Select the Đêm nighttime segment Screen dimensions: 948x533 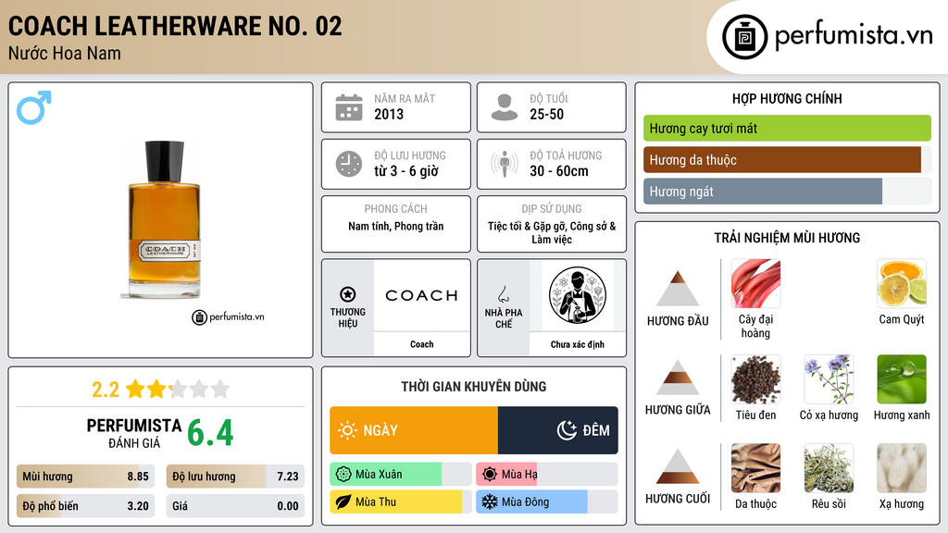pyautogui.click(x=557, y=430)
